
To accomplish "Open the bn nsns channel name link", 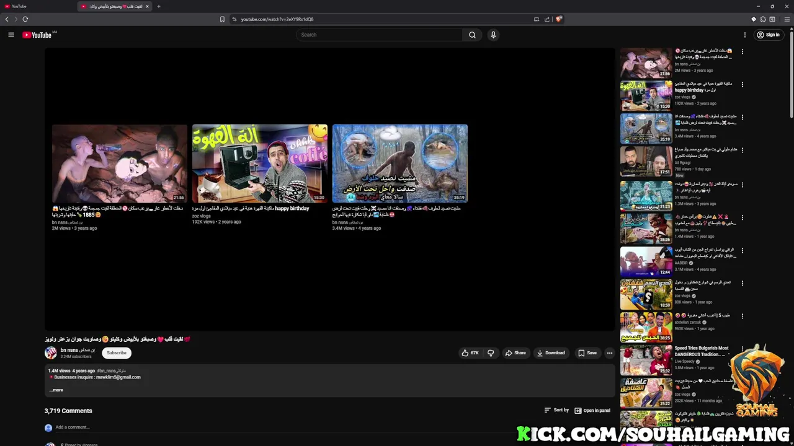I will 78,350.
